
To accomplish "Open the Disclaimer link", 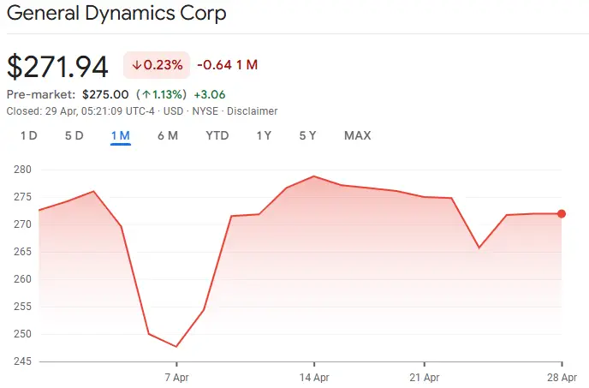I will [x=252, y=111].
